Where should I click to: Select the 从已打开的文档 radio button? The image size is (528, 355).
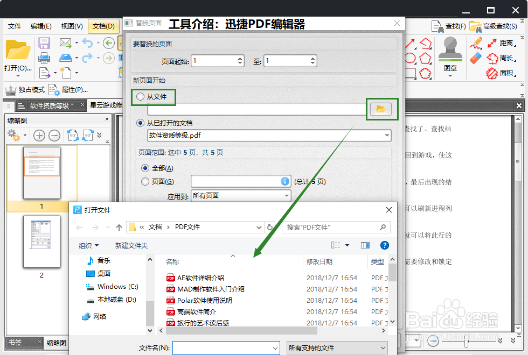[x=140, y=123]
